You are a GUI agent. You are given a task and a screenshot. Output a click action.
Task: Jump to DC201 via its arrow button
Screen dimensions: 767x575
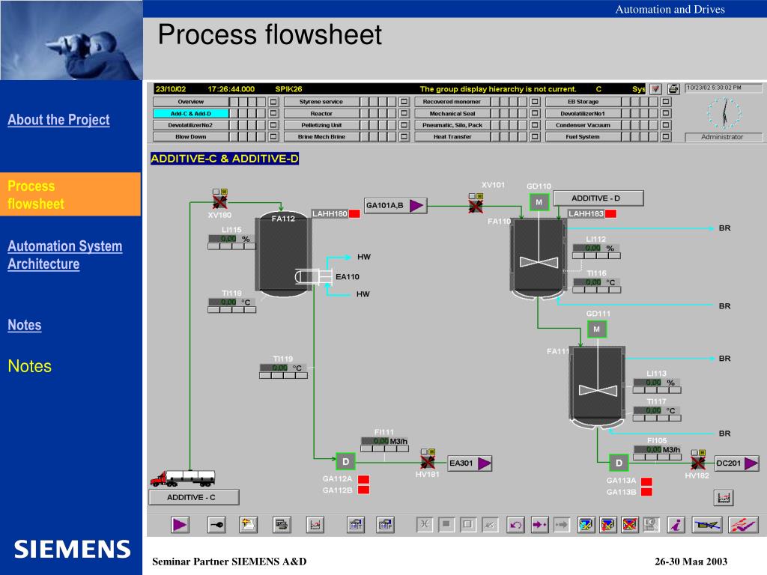[751, 463]
